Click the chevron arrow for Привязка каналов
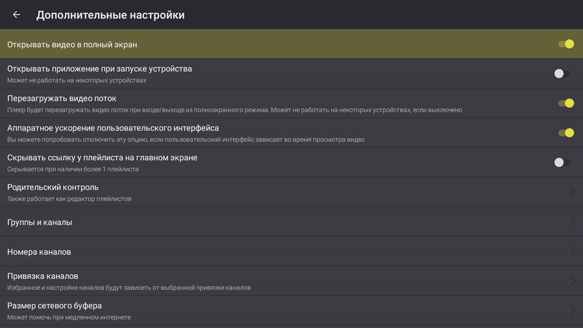 [572, 281]
